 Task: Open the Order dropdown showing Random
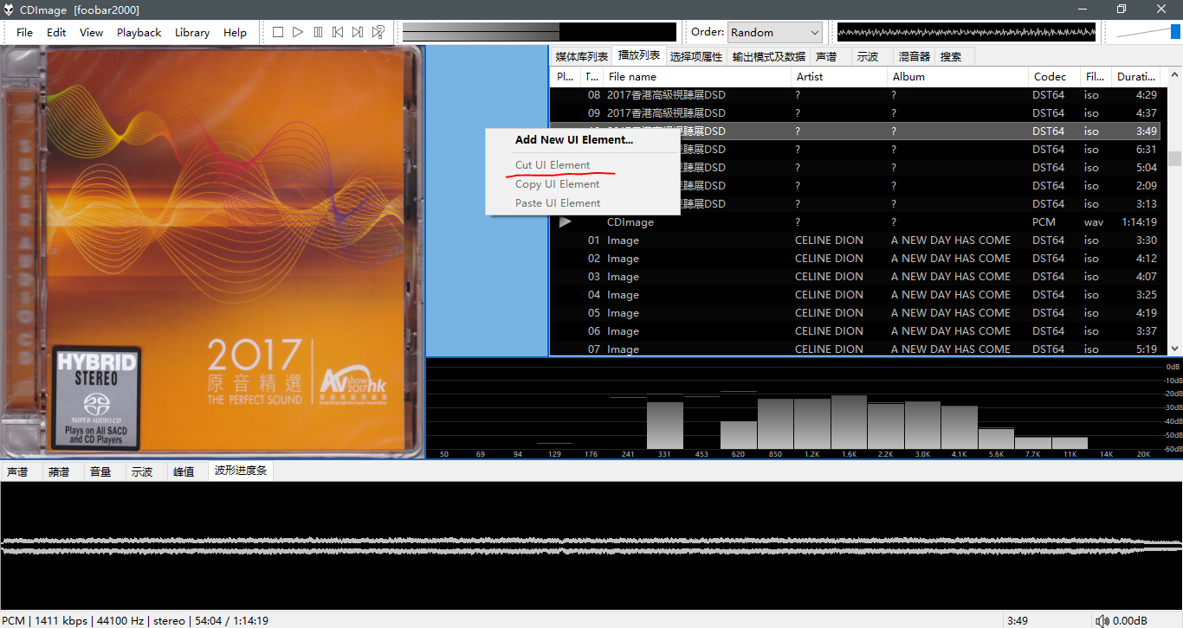point(774,32)
